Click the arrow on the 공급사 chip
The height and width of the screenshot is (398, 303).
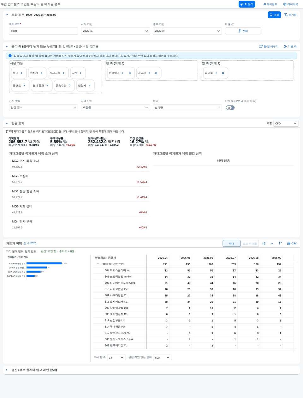point(149,73)
